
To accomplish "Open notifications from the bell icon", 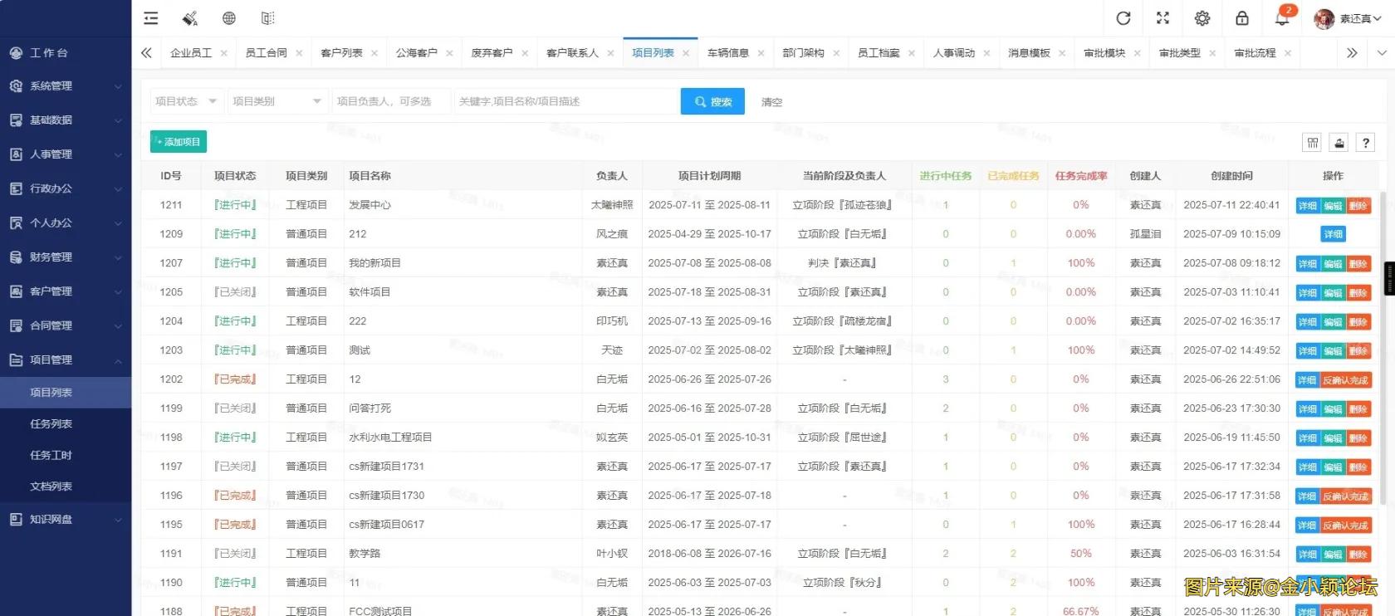I will [x=1282, y=18].
